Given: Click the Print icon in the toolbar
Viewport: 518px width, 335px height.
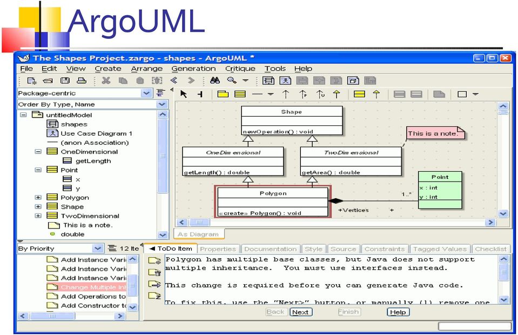Looking at the screenshot, I should point(82,81).
